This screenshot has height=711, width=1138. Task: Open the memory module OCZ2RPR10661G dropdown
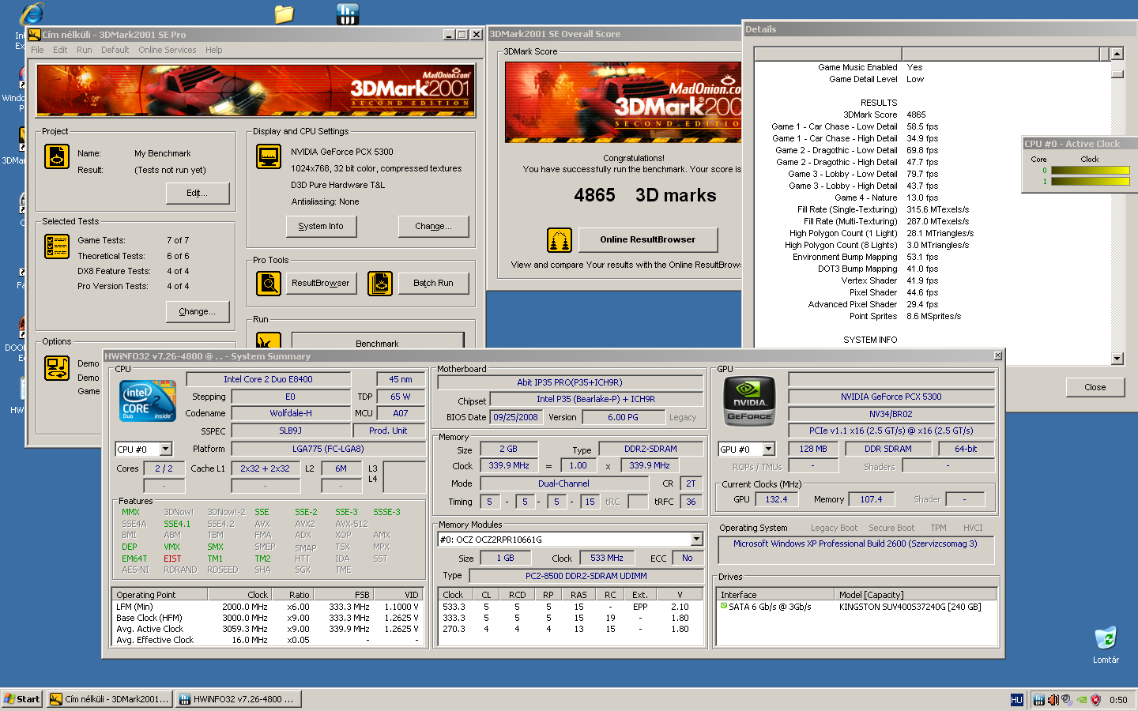[x=696, y=539]
